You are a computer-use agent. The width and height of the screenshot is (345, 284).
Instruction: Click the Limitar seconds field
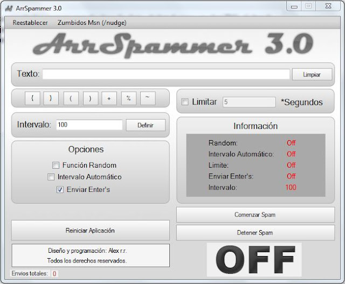coord(249,102)
